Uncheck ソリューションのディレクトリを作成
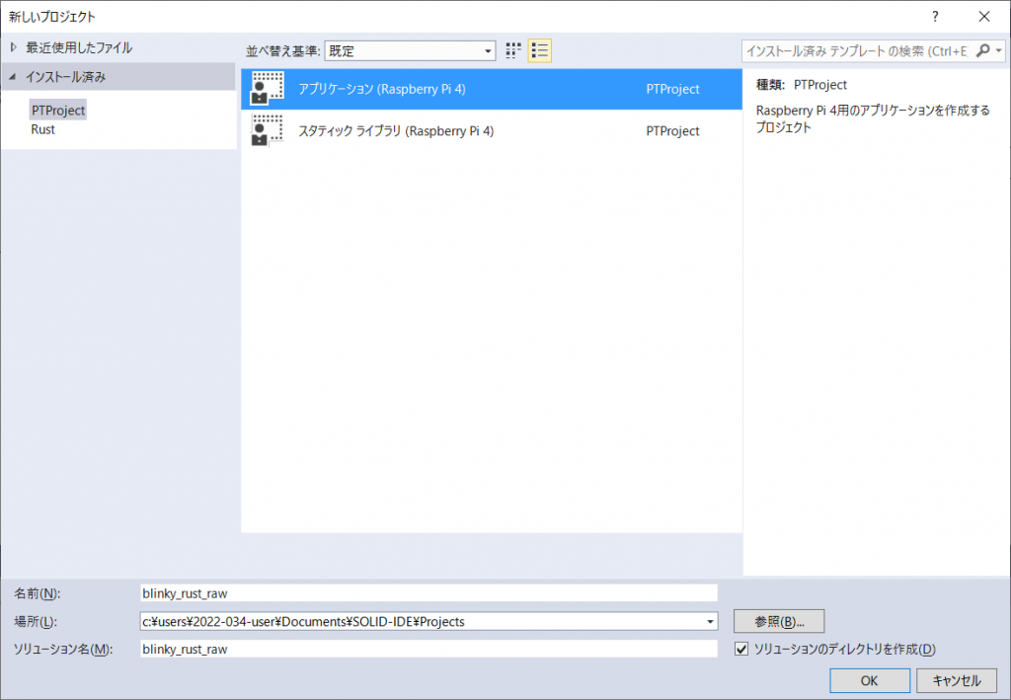1011x700 pixels. pos(740,649)
